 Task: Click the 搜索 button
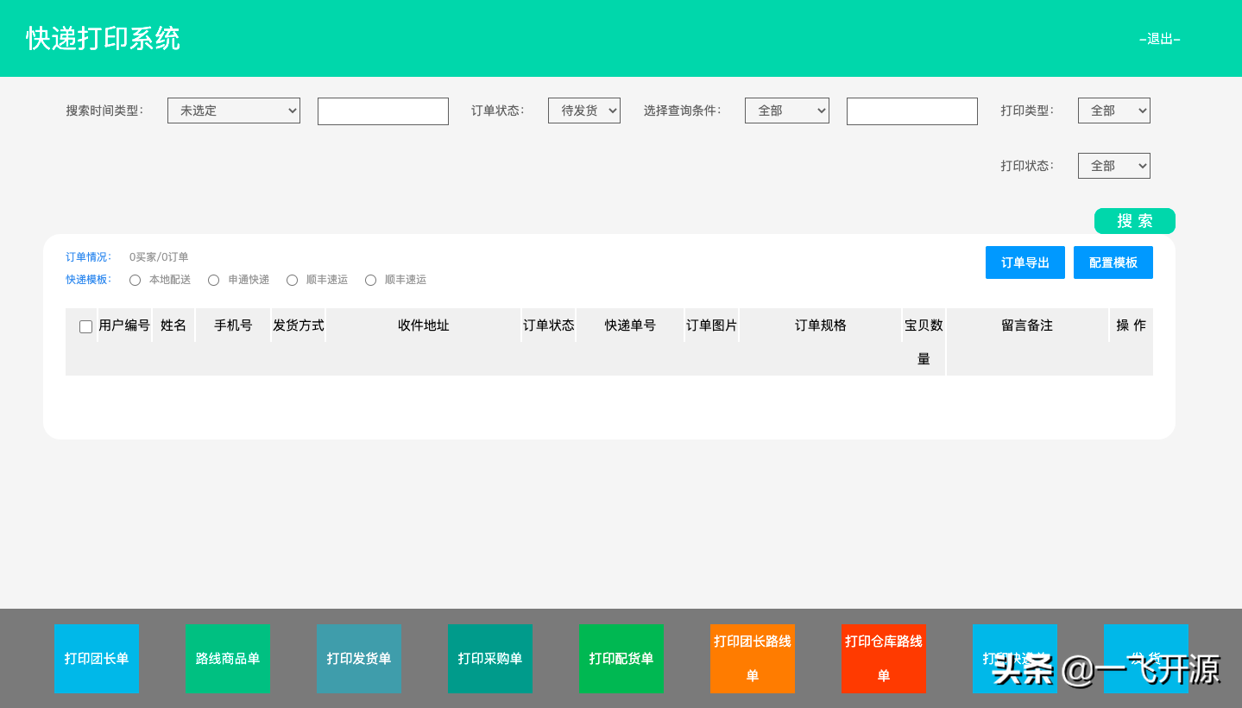click(1135, 221)
